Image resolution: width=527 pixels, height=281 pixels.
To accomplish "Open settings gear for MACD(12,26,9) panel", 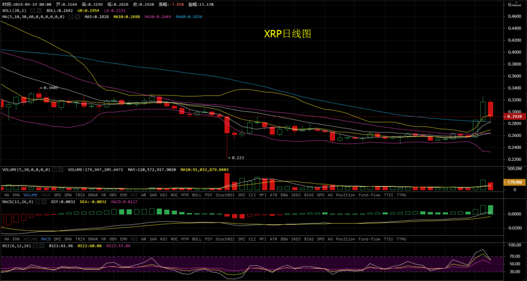I will coord(38,201).
